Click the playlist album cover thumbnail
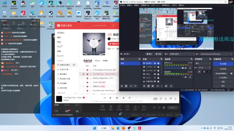This screenshot has height=131, width=234. tap(94, 44)
